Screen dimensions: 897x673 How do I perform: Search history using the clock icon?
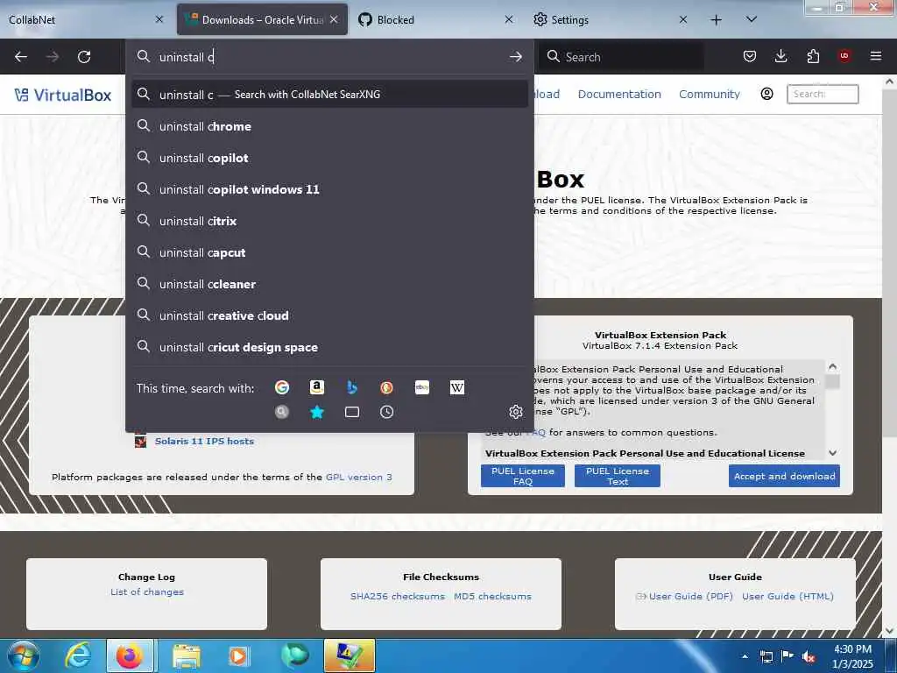[386, 412]
